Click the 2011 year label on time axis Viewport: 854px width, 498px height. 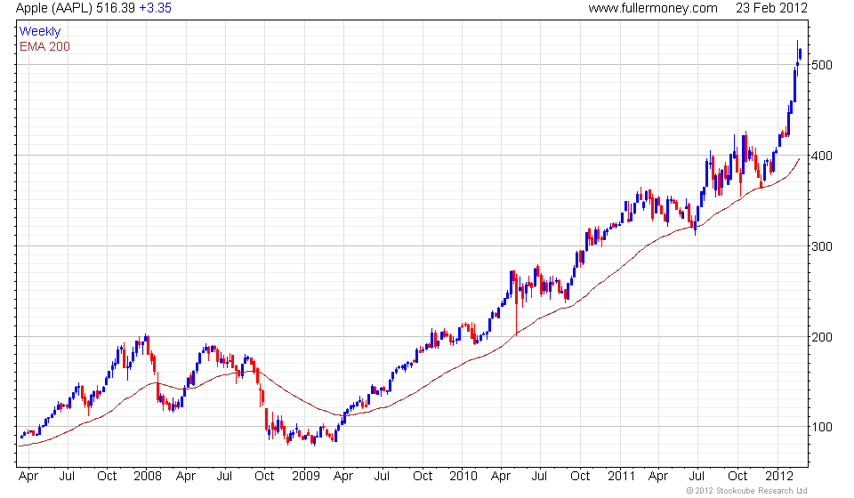(x=622, y=477)
